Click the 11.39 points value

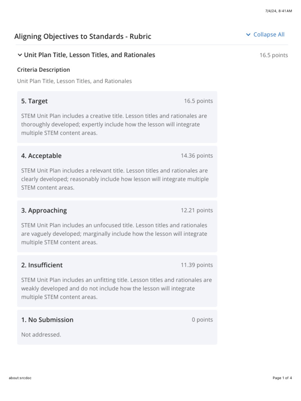coord(197,265)
